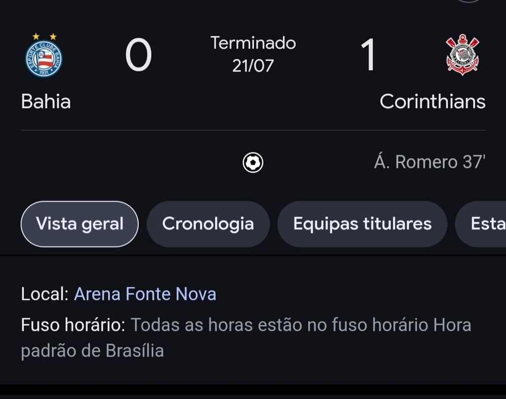Viewport: 506px width, 399px height.
Task: Open the Arena Fonte Nova link
Action: point(145,294)
